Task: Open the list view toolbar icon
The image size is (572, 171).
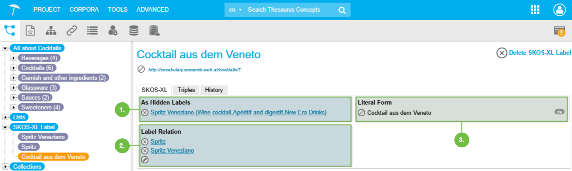Action: click(x=92, y=31)
